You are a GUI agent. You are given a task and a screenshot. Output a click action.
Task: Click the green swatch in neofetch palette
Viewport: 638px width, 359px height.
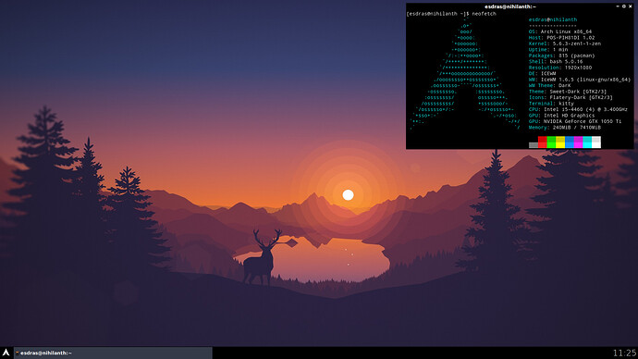click(551, 142)
